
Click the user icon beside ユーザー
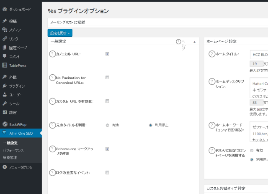coord(5,95)
